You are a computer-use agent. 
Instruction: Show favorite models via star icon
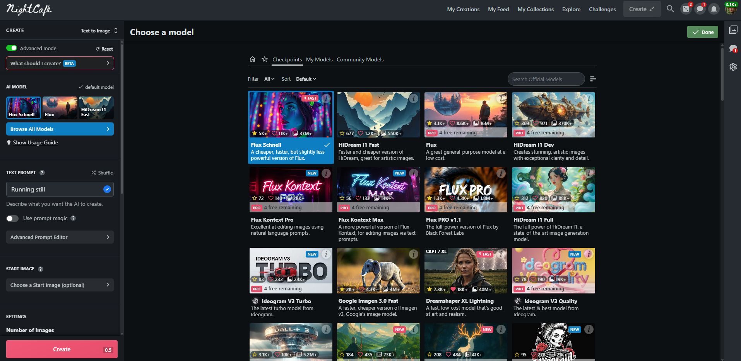(265, 59)
